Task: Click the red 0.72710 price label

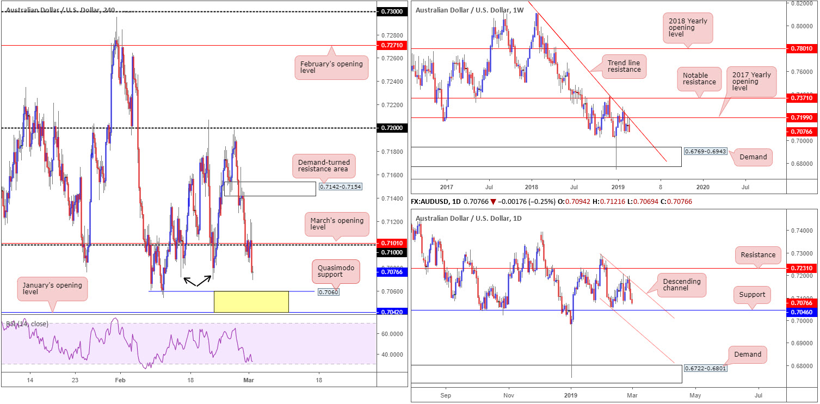Action: (392, 46)
